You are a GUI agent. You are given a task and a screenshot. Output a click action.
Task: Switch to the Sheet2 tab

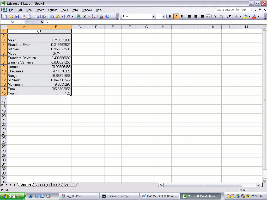[54, 185]
